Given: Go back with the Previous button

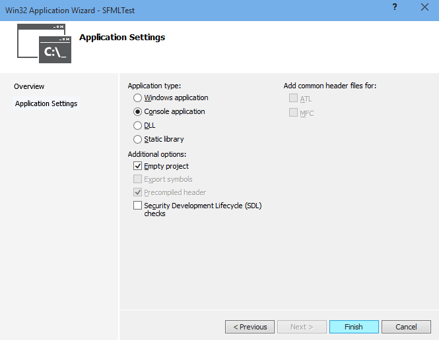Looking at the screenshot, I should [250, 327].
